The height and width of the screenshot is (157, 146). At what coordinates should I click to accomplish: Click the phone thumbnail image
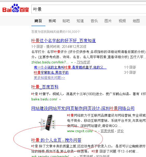(47, 123)
